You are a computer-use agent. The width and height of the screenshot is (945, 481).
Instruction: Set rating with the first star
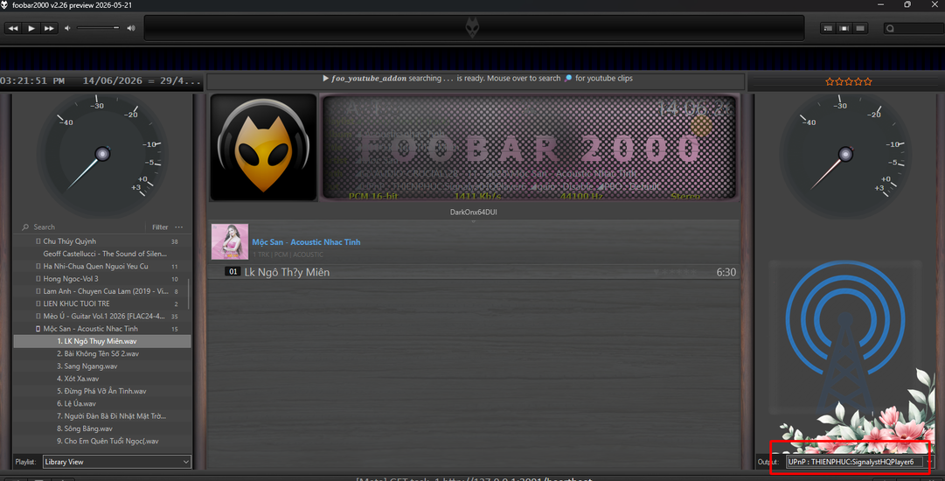pyautogui.click(x=830, y=81)
